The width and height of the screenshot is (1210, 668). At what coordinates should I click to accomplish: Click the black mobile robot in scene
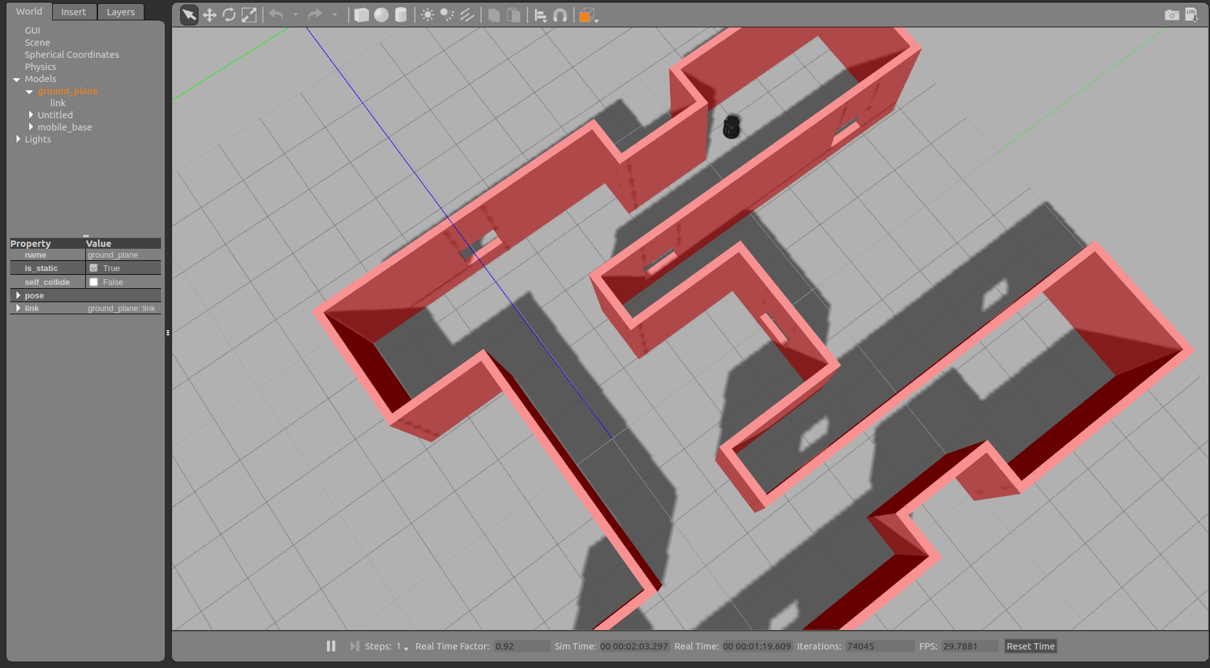click(732, 127)
